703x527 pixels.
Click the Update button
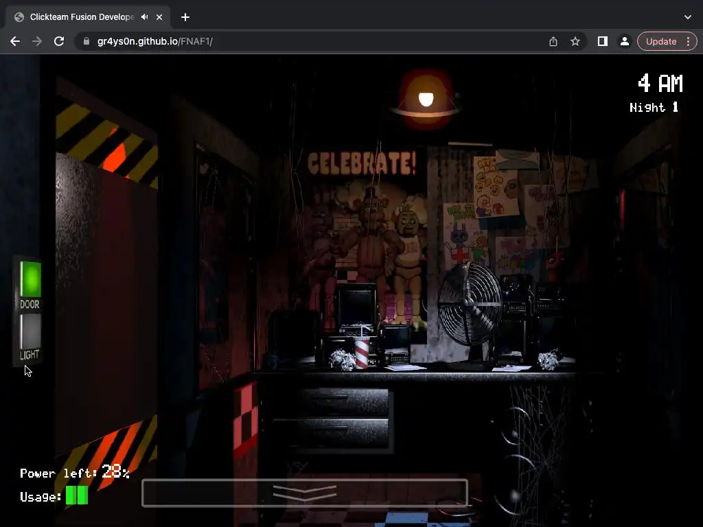click(x=661, y=41)
